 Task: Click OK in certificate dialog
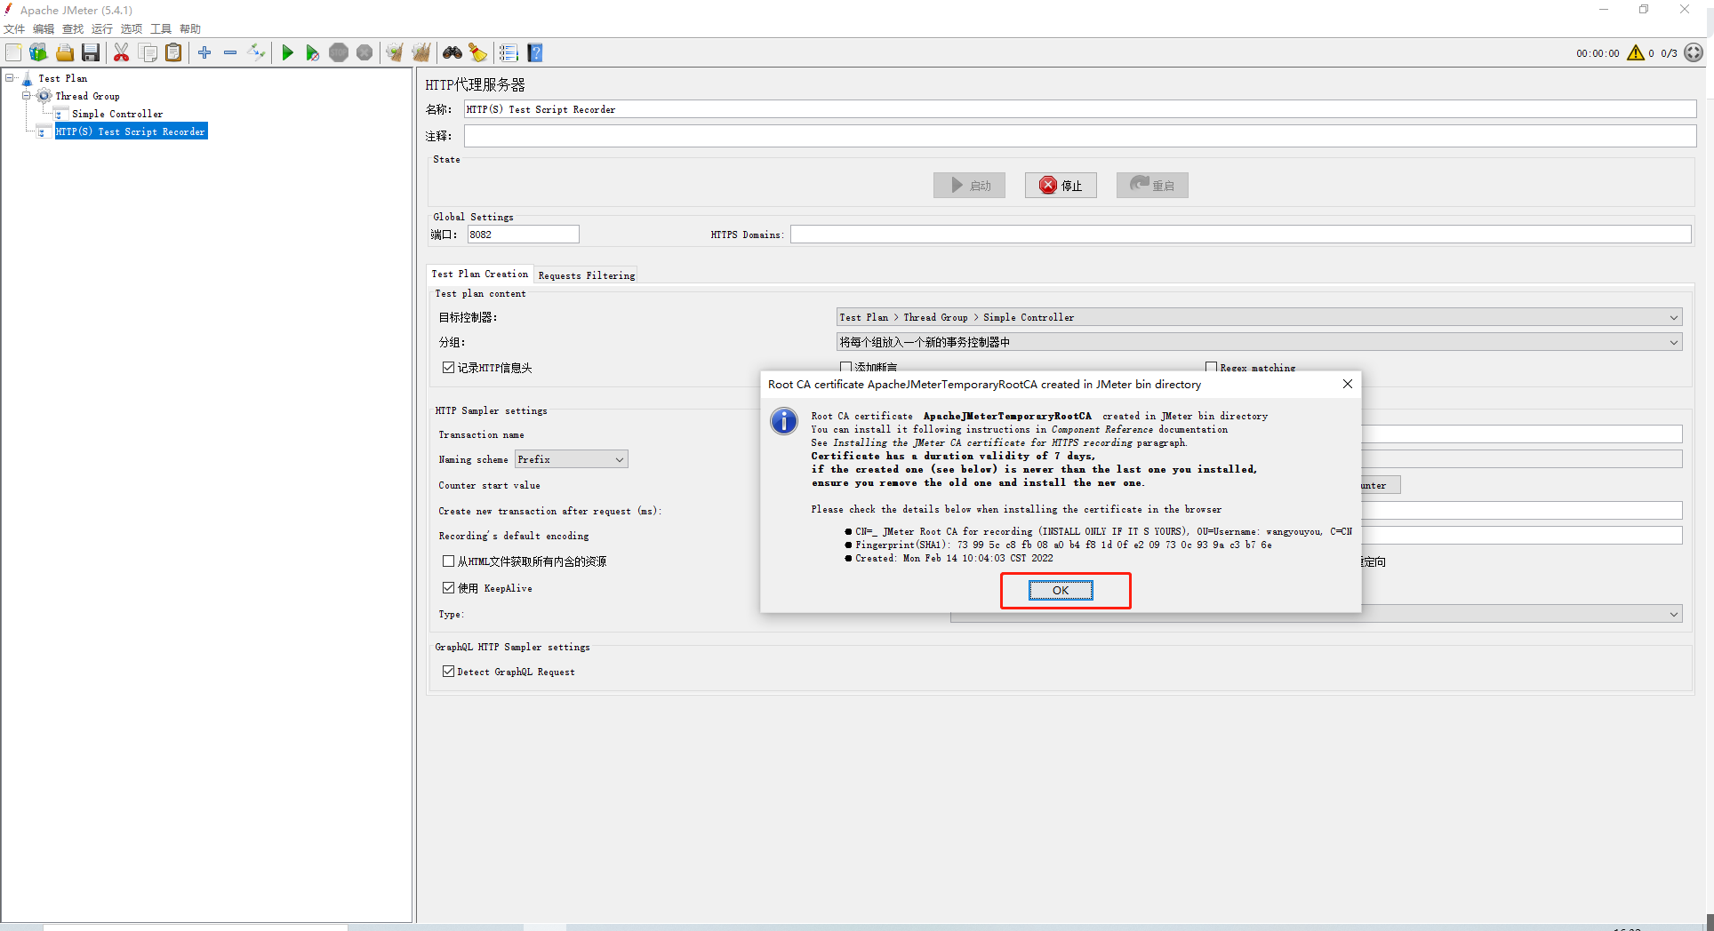tap(1061, 591)
